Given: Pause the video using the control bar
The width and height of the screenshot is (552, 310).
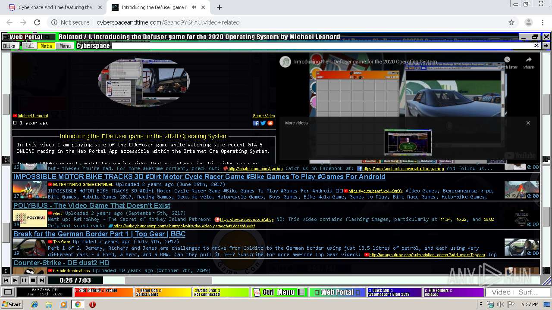Looking at the screenshot, I should point(24,280).
